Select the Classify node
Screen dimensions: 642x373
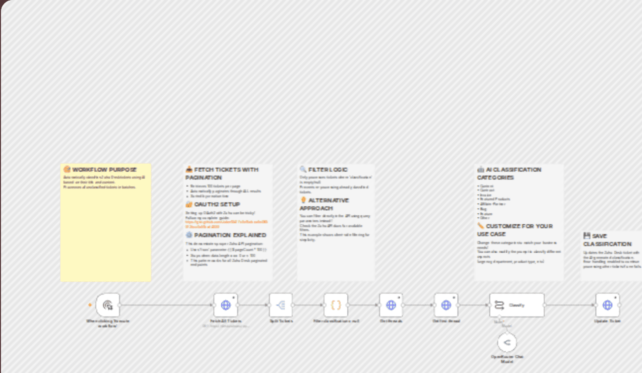click(516, 305)
